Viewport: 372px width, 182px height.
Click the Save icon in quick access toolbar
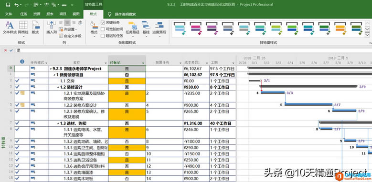[8, 4]
